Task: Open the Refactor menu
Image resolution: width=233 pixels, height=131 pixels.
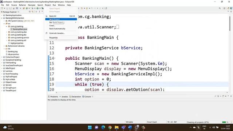Action: click(x=23, y=5)
